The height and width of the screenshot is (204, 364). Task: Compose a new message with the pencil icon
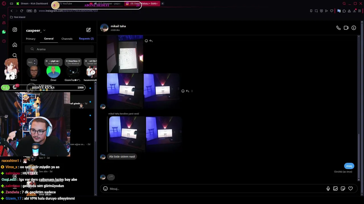pyautogui.click(x=88, y=30)
